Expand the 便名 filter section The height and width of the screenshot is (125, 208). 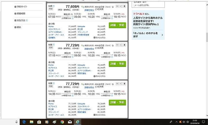18,27
